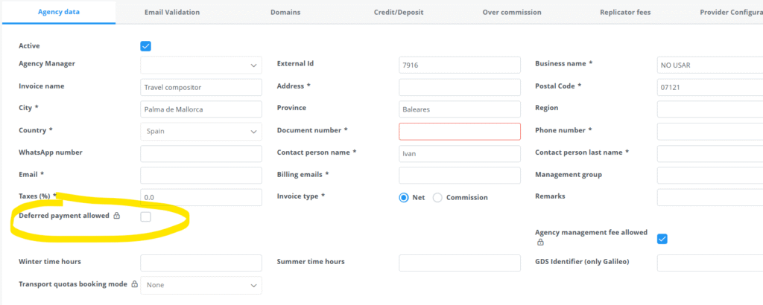The height and width of the screenshot is (305, 763).
Task: Click lock icon under Agency management fee allowed
Action: click(x=539, y=243)
